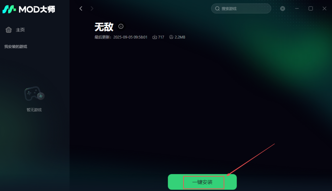The width and height of the screenshot is (332, 191).
Task: Click the 暂无游戏 label
Action: click(34, 110)
